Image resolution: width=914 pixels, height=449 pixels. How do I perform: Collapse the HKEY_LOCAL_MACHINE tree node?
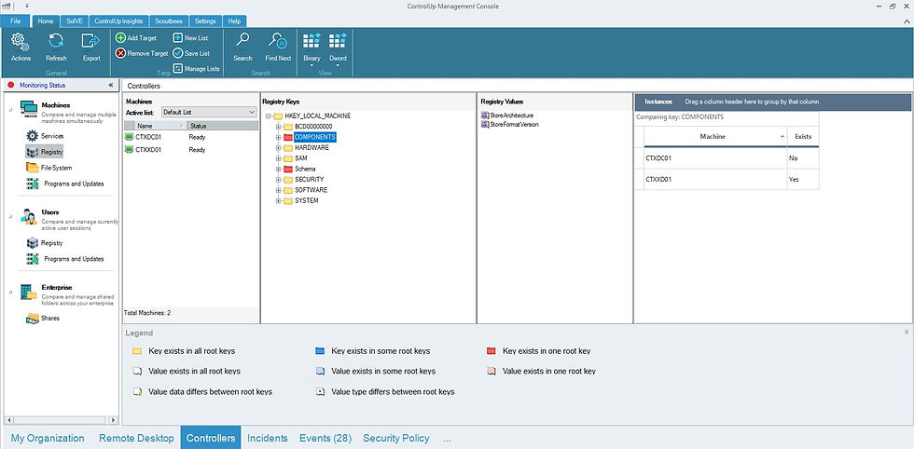pos(269,116)
